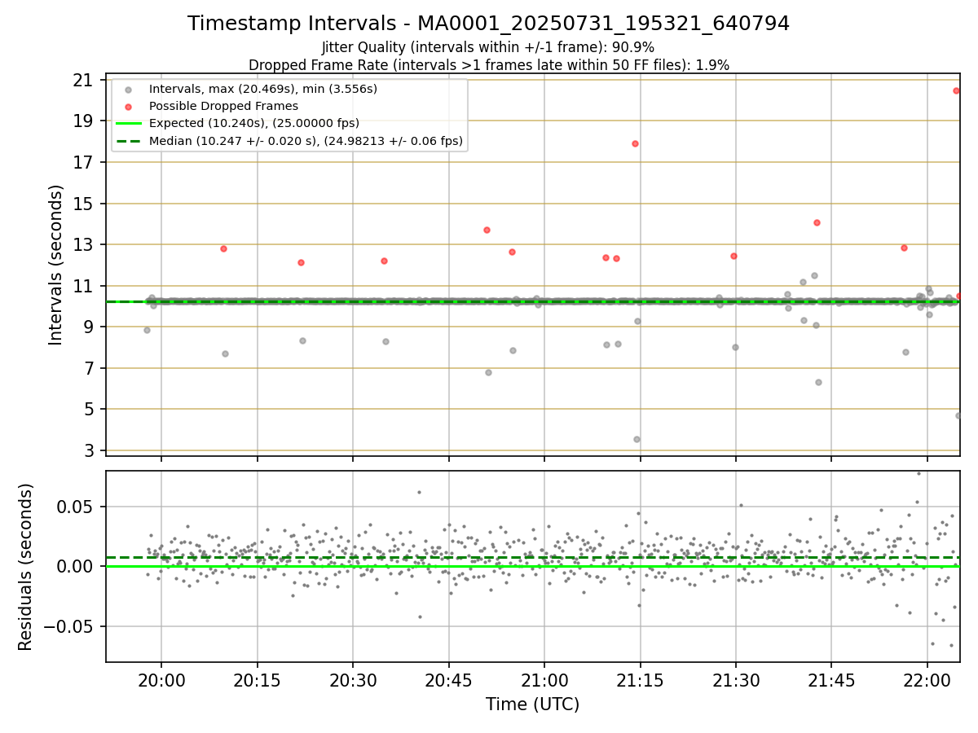Click the '−0.05' tick on Residuals axis
Viewport: 978px width, 733px height.
[x=68, y=626]
